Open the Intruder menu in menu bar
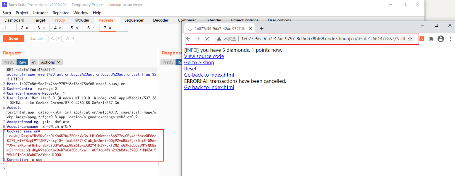The height and width of the screenshot is (176, 455). (41, 13)
